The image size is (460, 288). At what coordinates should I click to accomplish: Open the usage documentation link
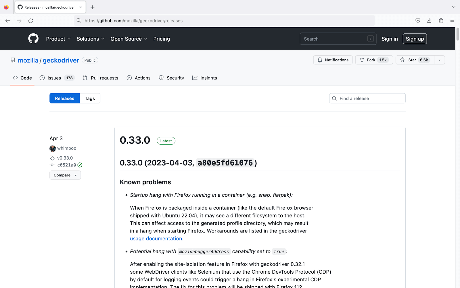click(x=156, y=238)
